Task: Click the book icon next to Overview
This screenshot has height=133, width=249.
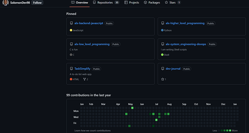Action: coord(73,2)
